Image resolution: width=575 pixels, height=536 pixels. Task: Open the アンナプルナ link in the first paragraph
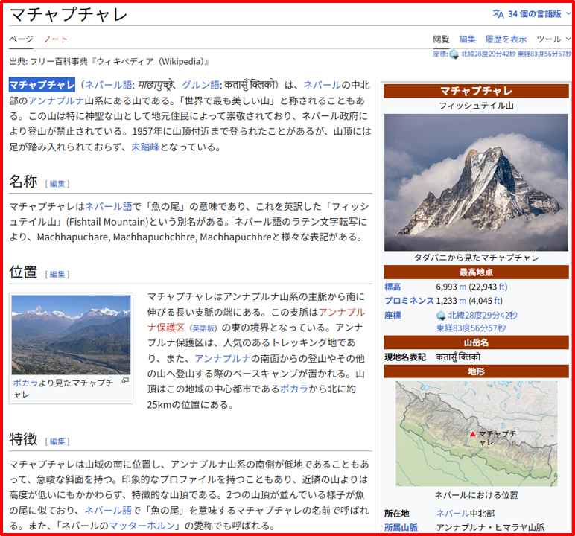click(50, 100)
